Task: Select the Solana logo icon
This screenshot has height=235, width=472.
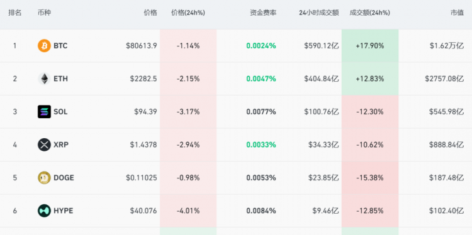Action: coord(44,111)
